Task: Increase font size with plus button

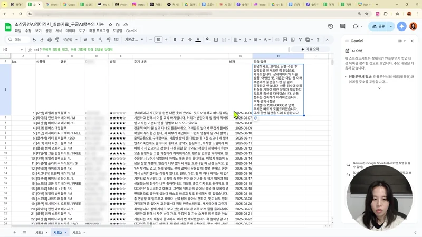Action: coord(166,40)
